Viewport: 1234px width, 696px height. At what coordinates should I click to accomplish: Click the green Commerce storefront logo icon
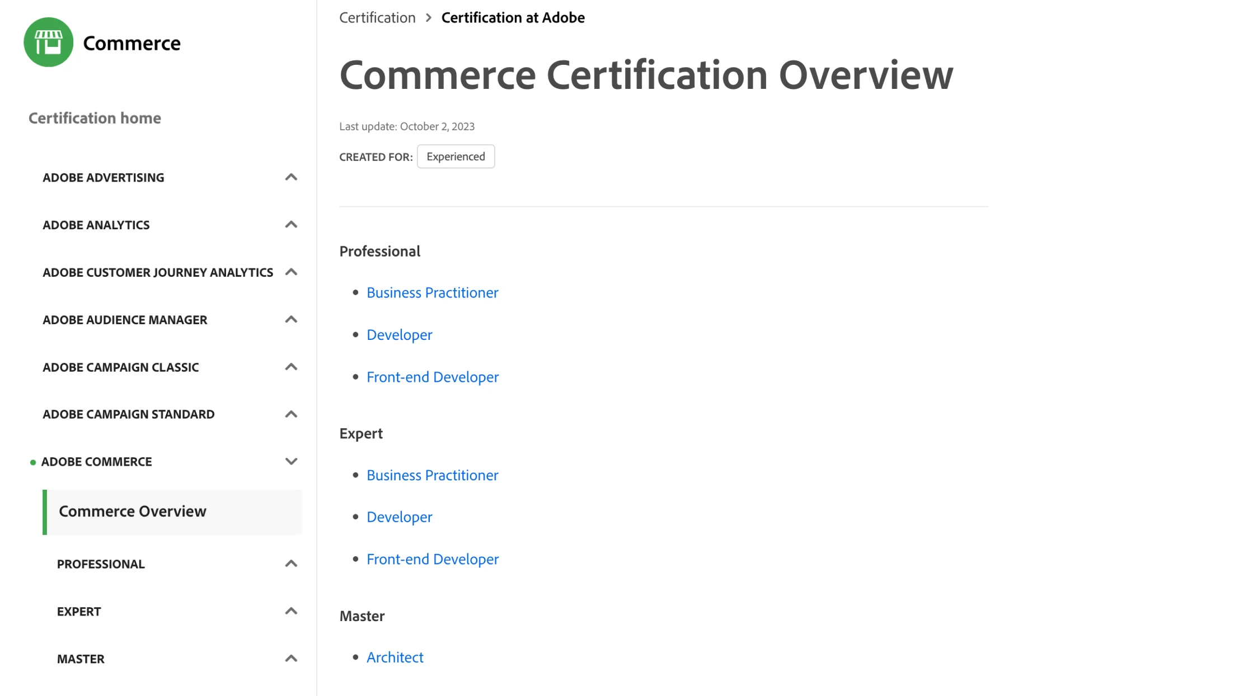coord(49,42)
